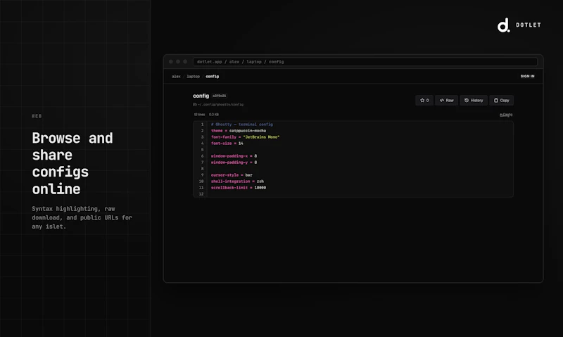
Task: Click the small link above code block's right corner
Action: [506, 115]
